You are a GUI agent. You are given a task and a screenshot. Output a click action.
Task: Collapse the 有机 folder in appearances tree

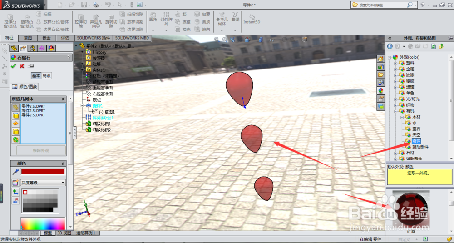tap(395, 111)
